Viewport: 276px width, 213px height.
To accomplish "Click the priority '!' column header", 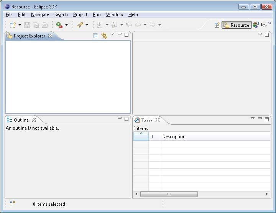I will (x=154, y=136).
